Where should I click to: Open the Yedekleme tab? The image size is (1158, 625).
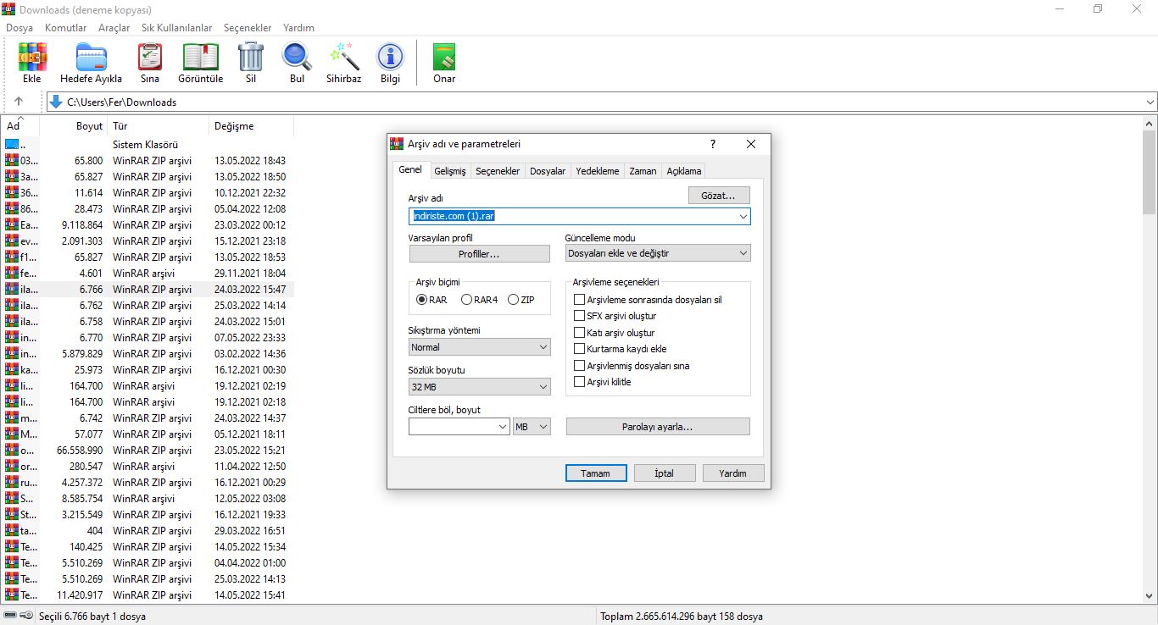598,171
